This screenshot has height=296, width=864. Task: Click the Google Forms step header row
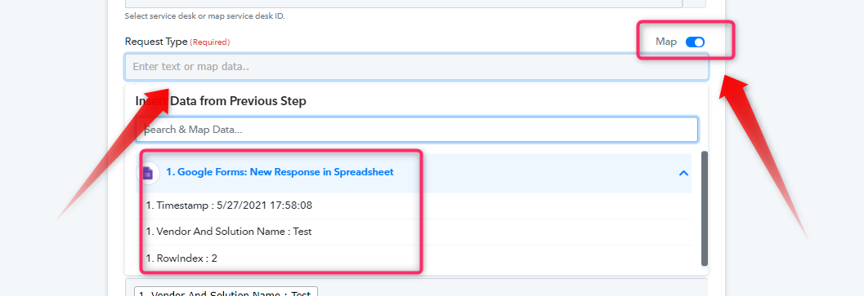414,173
